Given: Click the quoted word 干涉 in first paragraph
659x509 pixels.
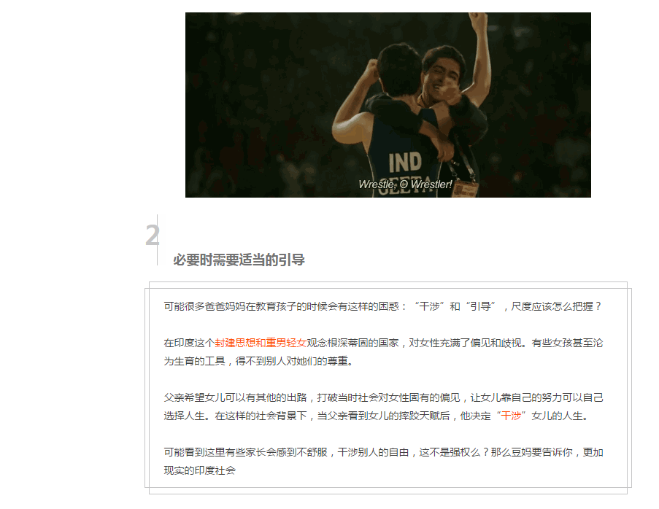Looking at the screenshot, I should (x=429, y=306).
